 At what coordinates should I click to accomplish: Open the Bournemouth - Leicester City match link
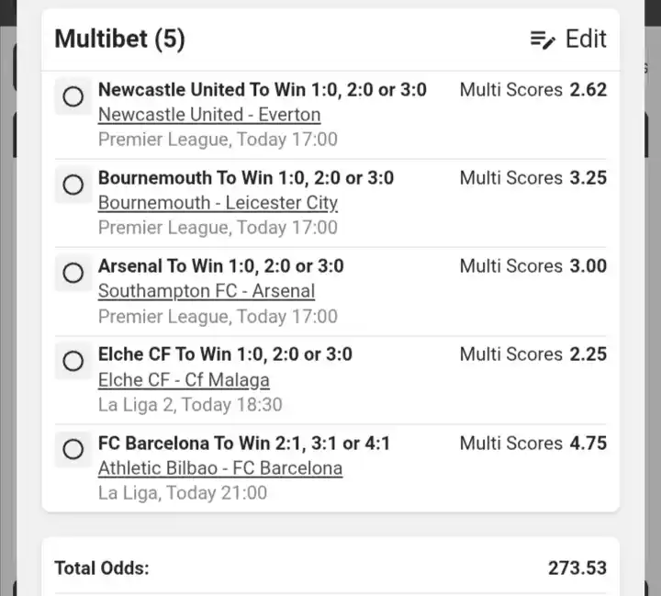pos(218,203)
